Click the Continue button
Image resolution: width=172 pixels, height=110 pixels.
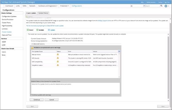point(37,100)
